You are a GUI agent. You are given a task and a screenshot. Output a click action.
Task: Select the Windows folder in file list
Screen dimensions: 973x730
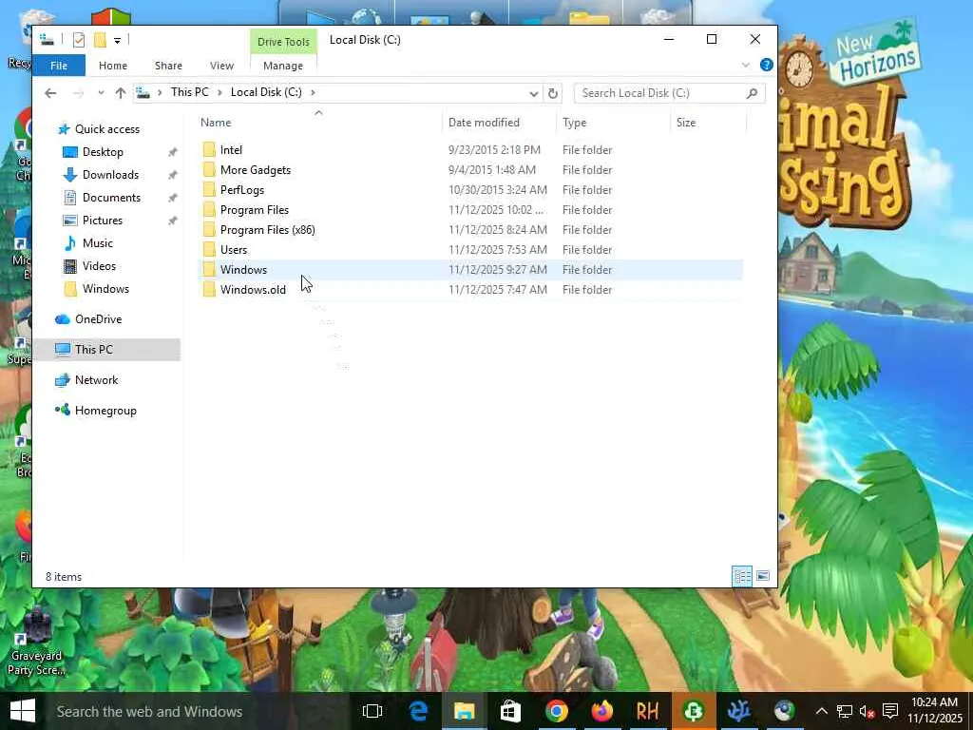[470, 269]
